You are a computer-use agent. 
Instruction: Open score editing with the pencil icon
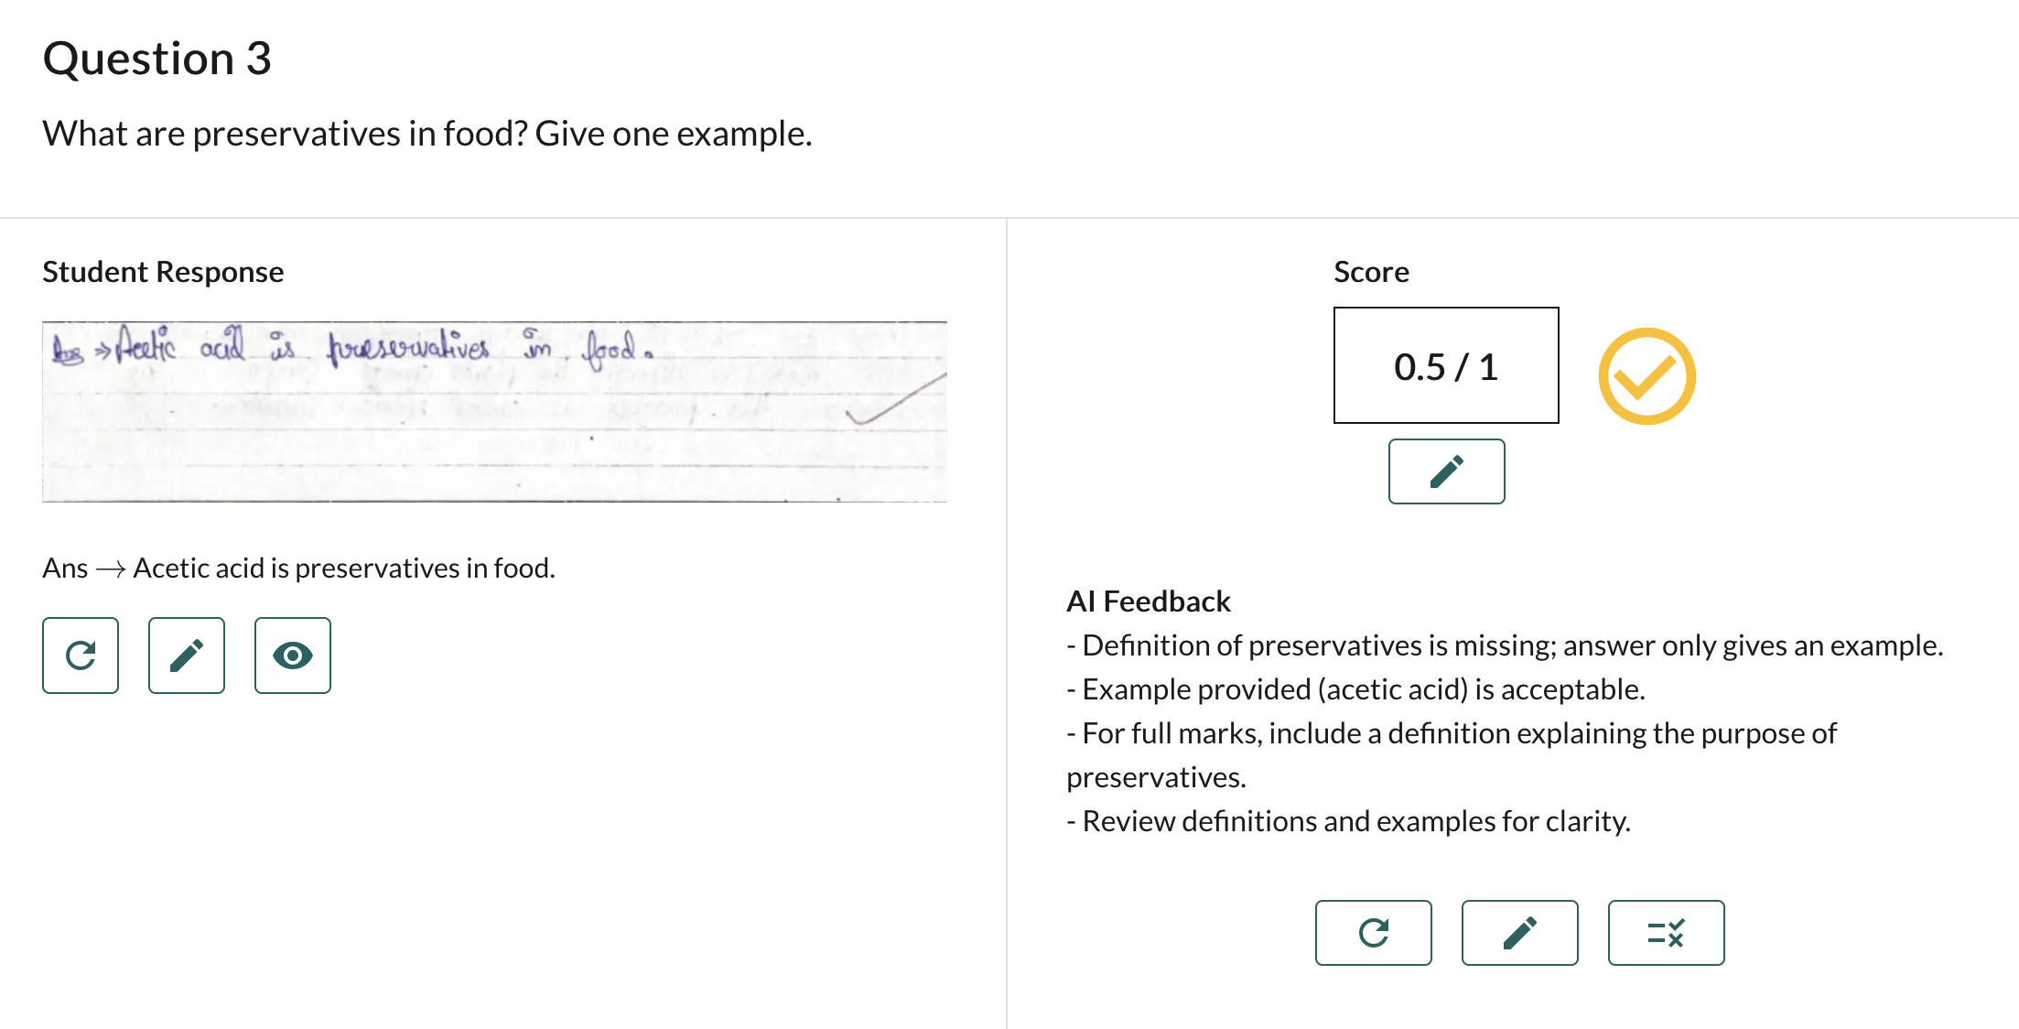click(1446, 471)
